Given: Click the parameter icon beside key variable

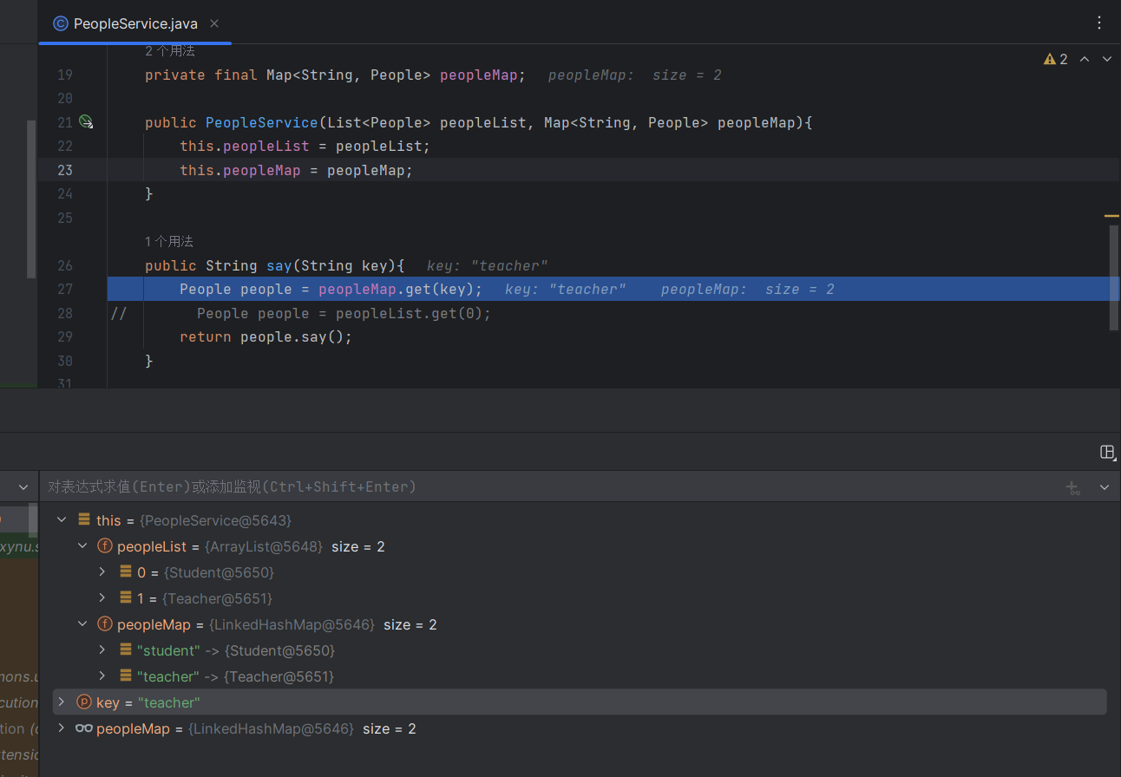Looking at the screenshot, I should pos(84,702).
